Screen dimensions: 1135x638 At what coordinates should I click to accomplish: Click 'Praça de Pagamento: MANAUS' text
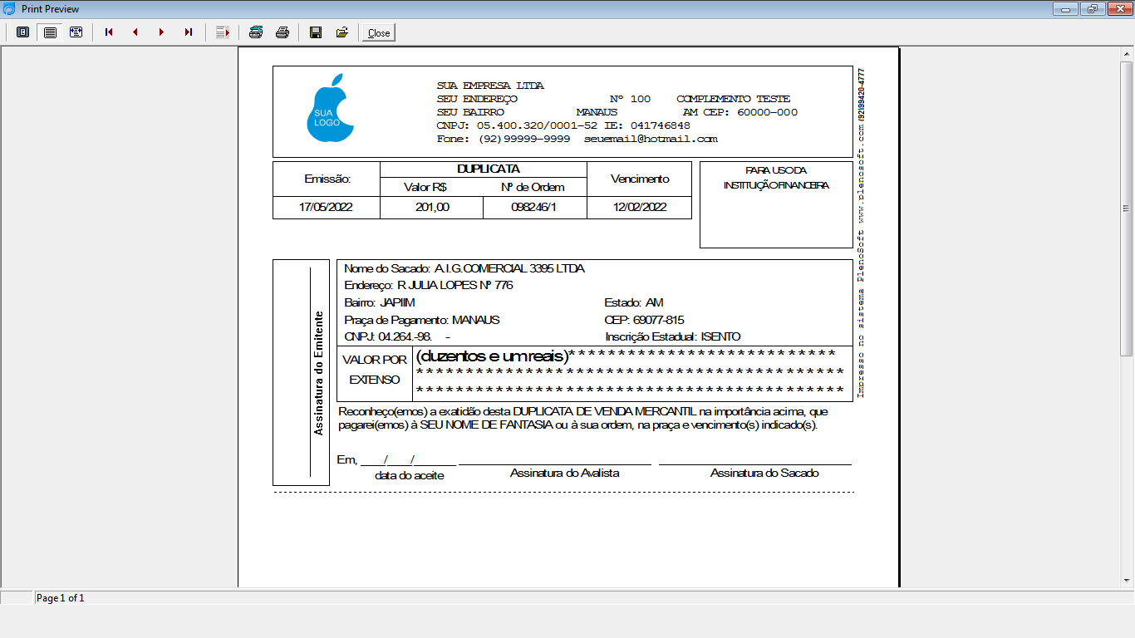[422, 320]
